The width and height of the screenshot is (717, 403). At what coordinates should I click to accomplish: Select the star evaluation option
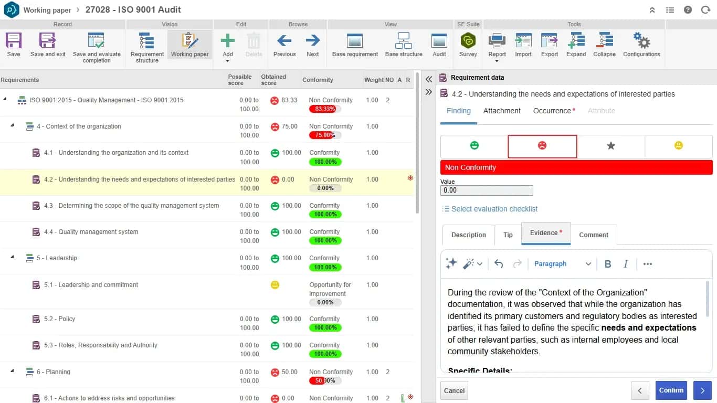[611, 146]
